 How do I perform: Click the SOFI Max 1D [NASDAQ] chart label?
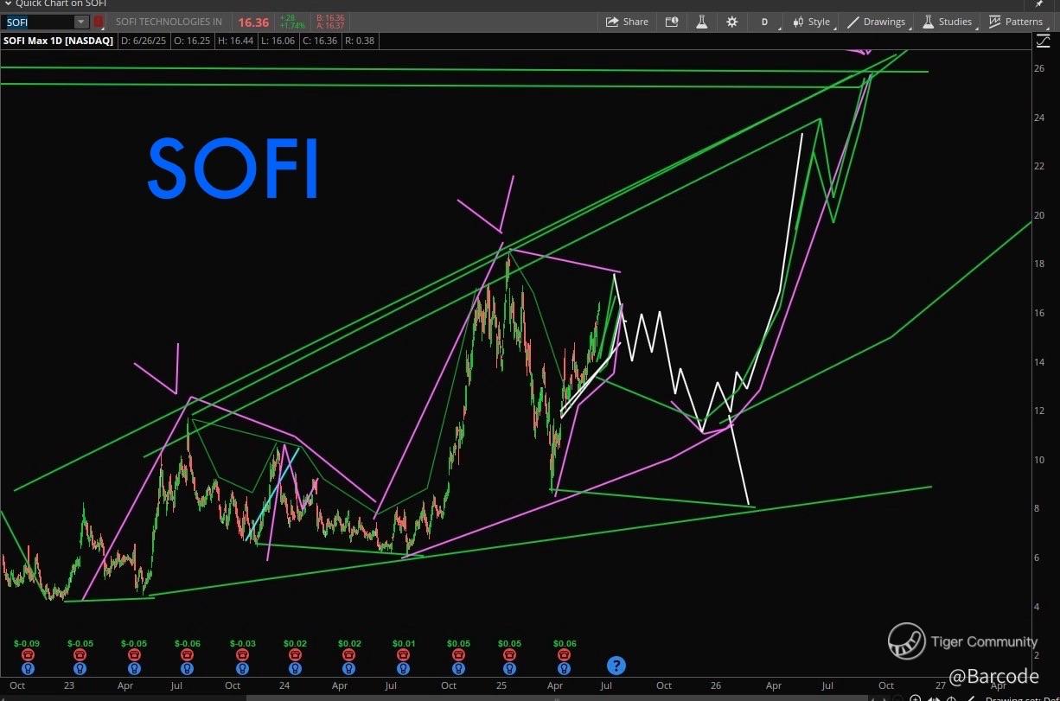pyautogui.click(x=59, y=41)
